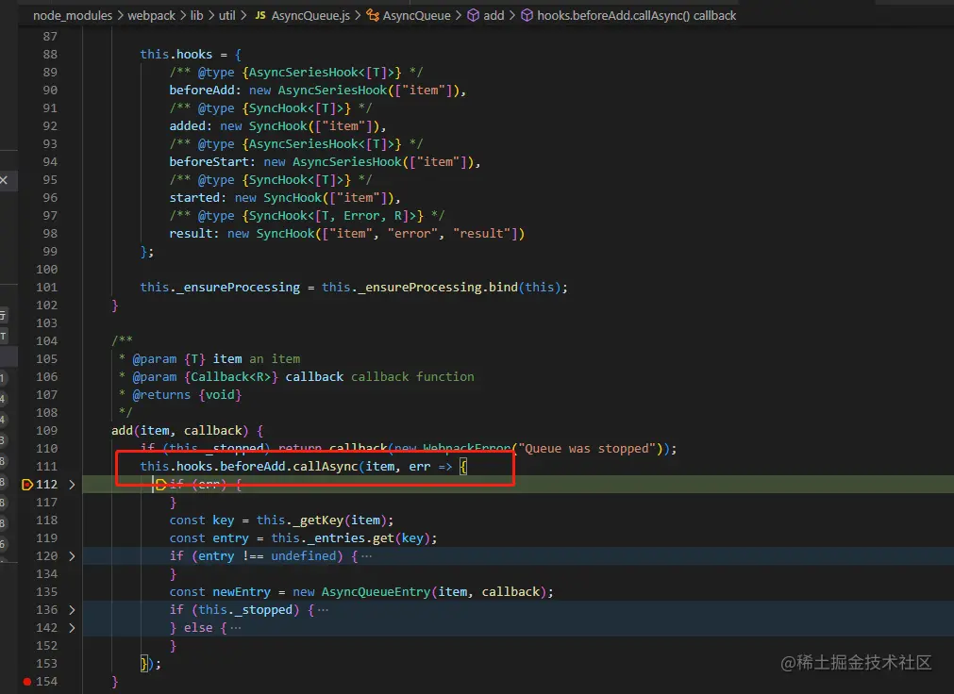Click cube icon before hooks.beforeAdd breadcrumb
This screenshot has width=954, height=694.
pyautogui.click(x=527, y=15)
